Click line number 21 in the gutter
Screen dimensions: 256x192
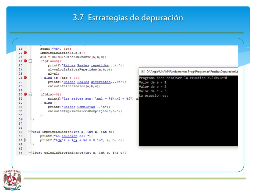coord(20,57)
